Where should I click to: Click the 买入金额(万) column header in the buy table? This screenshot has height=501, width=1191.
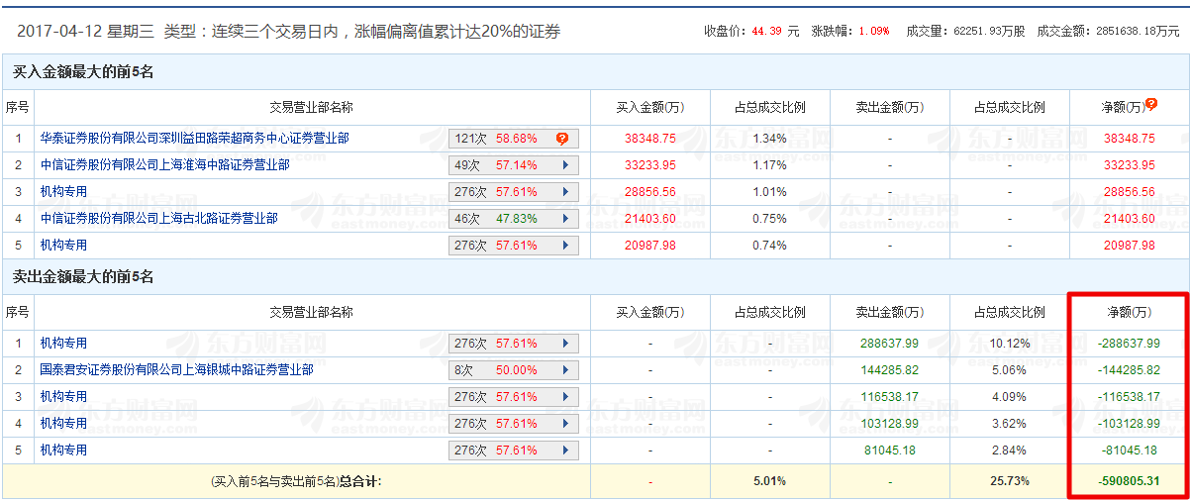[x=650, y=107]
